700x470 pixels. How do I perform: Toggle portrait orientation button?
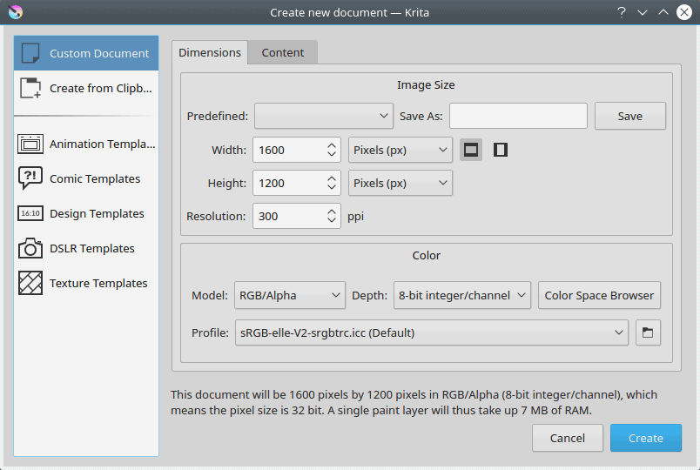pos(500,150)
